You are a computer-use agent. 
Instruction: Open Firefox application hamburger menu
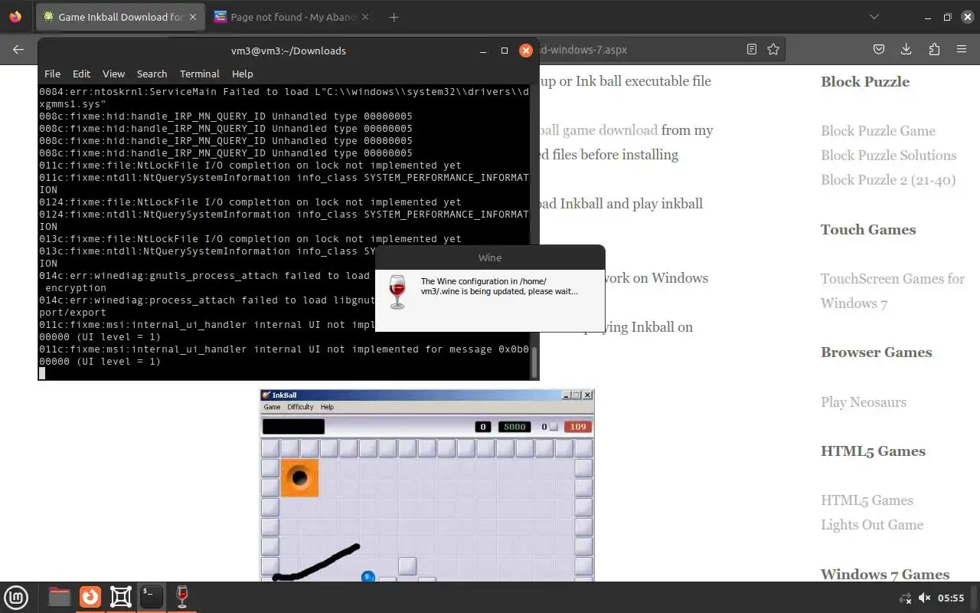point(962,49)
